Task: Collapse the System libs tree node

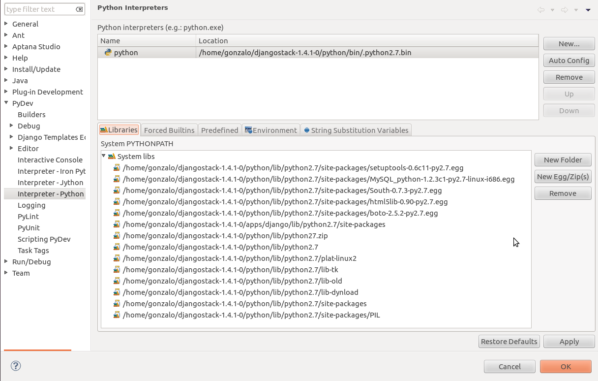Action: [x=104, y=156]
